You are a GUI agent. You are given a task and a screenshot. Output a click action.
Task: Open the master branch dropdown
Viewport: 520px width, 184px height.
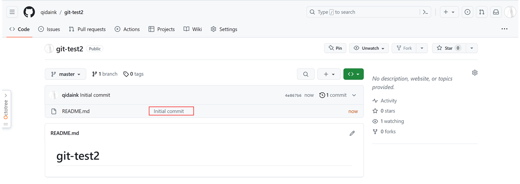tap(66, 74)
